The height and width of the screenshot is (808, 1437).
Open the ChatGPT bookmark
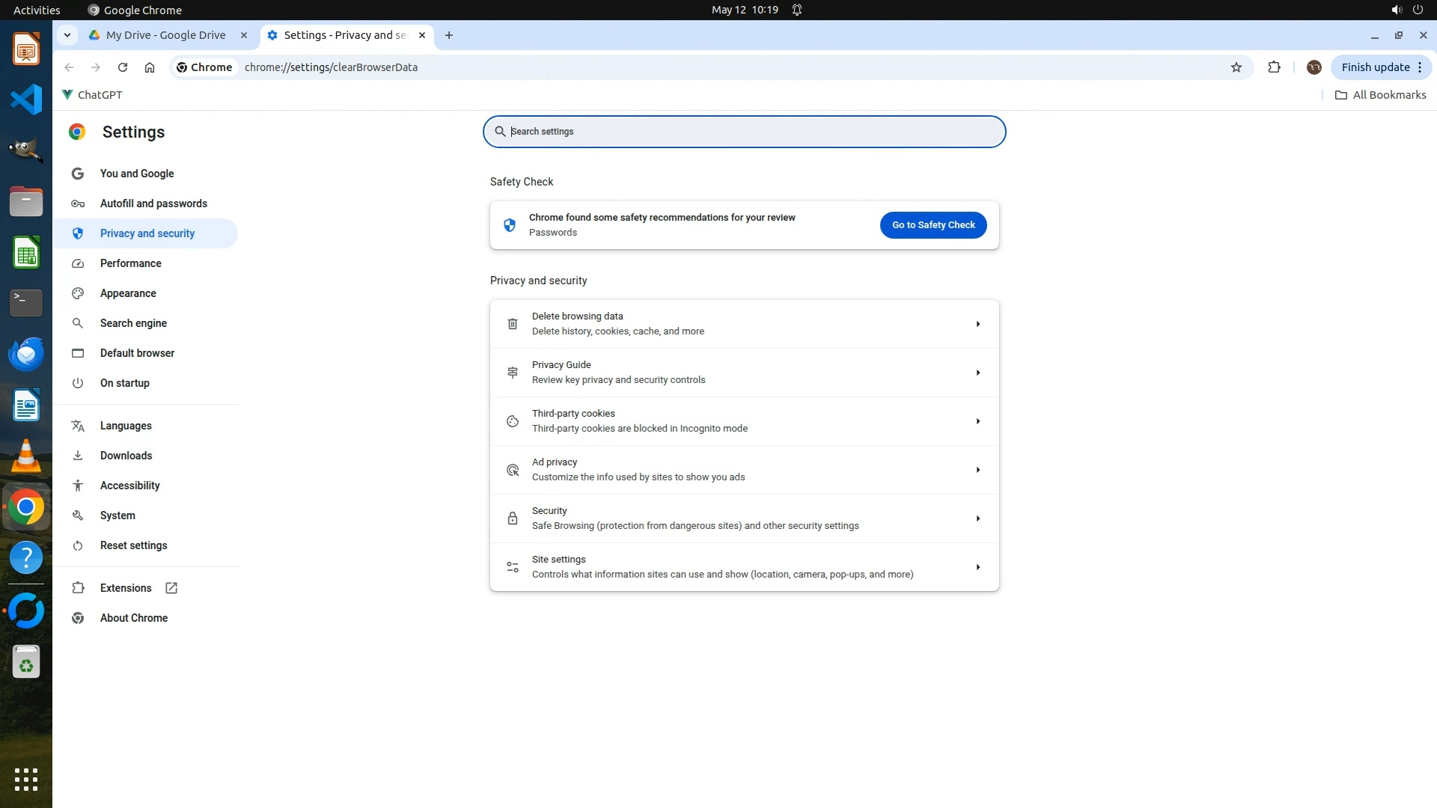click(x=92, y=95)
